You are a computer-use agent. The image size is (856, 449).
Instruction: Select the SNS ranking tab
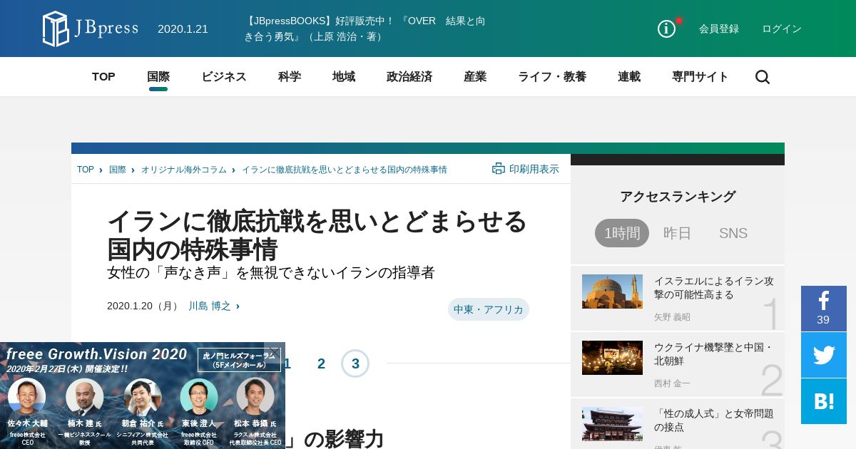coord(733,233)
